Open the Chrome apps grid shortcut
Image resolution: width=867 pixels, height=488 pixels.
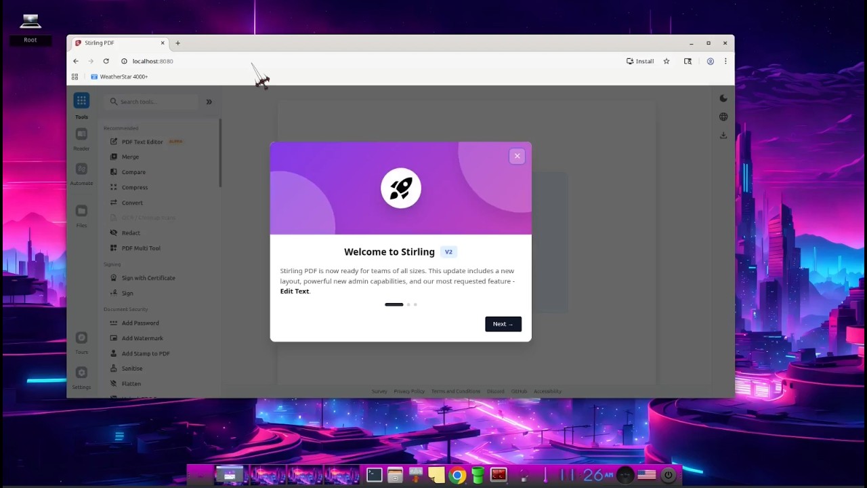(75, 77)
